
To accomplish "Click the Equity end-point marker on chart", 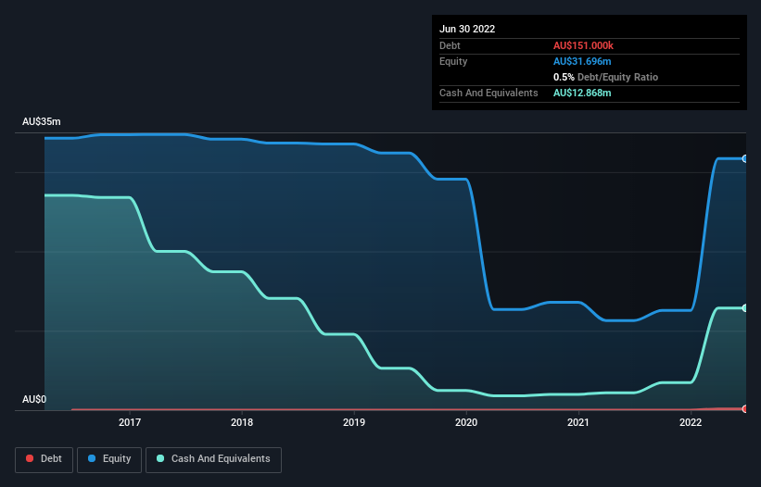I will click(x=745, y=159).
